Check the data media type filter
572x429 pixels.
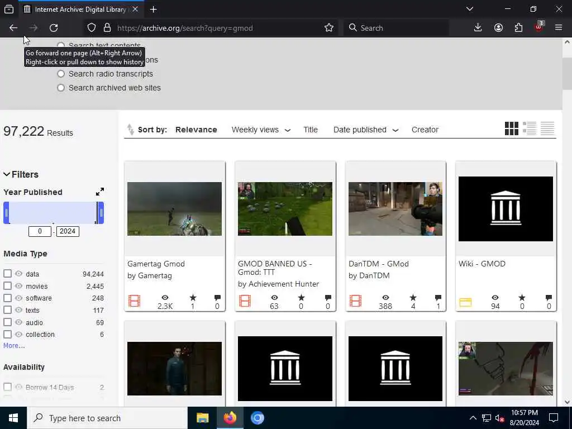8,274
